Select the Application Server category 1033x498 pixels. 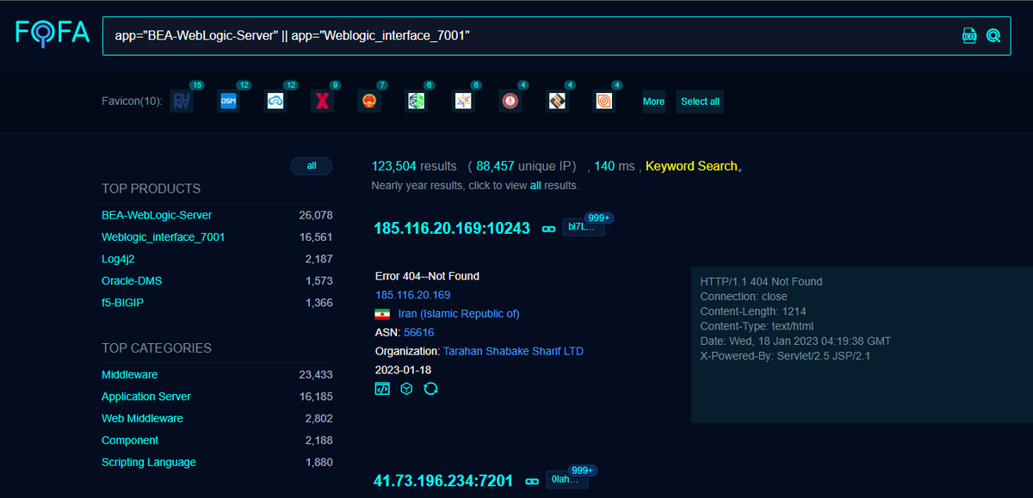pos(146,397)
